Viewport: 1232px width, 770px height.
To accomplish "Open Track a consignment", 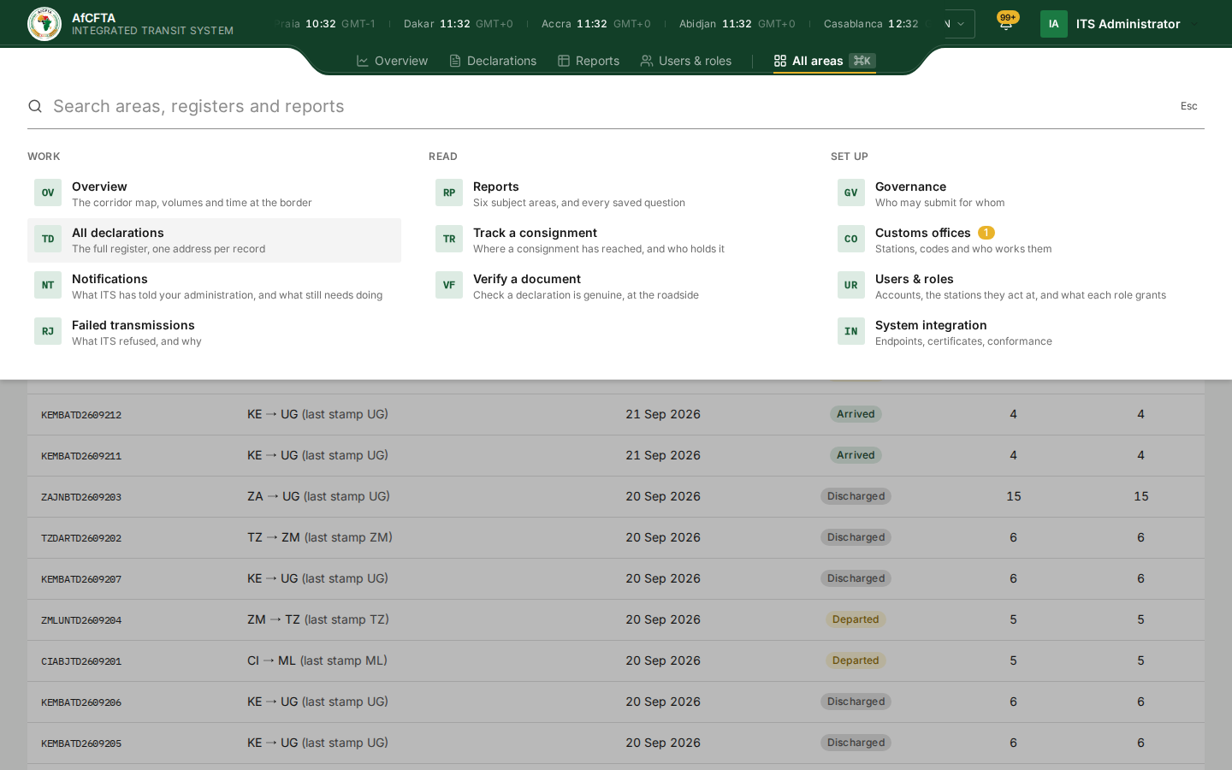I will 615,240.
